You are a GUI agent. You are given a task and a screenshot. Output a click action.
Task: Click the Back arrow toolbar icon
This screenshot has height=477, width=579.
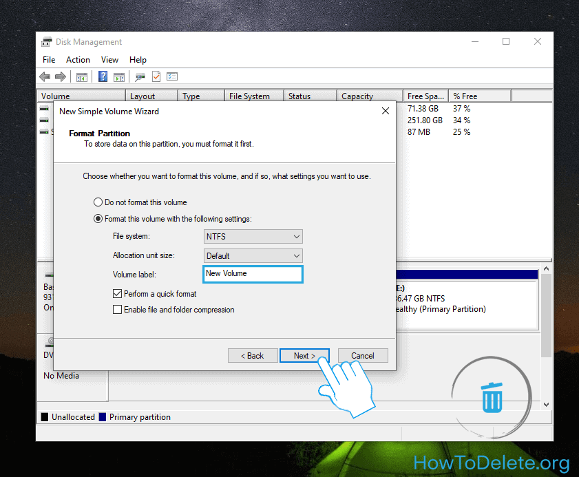45,76
